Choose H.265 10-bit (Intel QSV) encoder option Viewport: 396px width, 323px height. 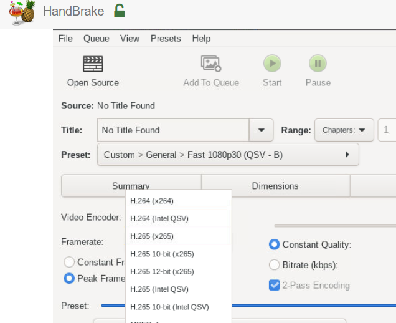click(x=179, y=307)
